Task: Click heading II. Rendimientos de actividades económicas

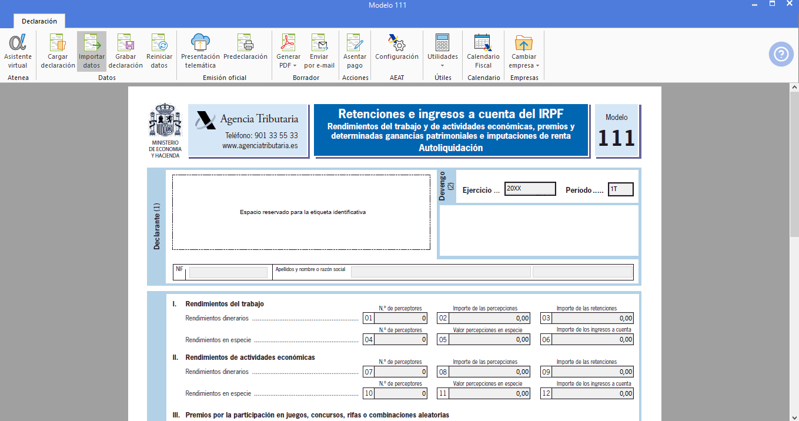Action: (243, 357)
